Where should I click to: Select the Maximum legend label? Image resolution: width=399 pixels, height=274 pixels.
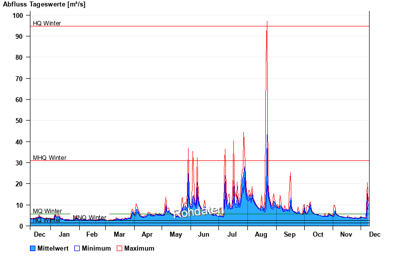[x=139, y=248]
